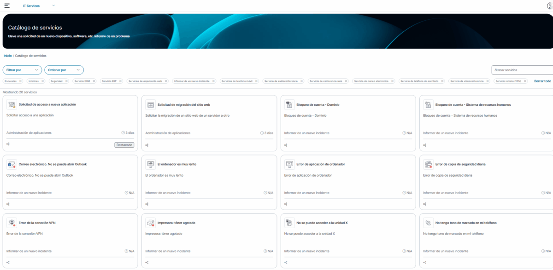The height and width of the screenshot is (270, 553).
Task: Remove the Servicio CRM filter chip
Action: click(x=94, y=80)
